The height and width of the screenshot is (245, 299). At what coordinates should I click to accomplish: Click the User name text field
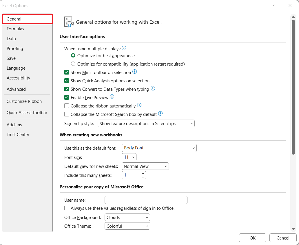coord(146,200)
